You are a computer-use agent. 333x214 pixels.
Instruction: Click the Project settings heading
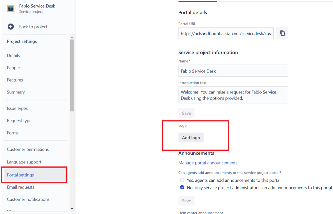click(x=22, y=41)
